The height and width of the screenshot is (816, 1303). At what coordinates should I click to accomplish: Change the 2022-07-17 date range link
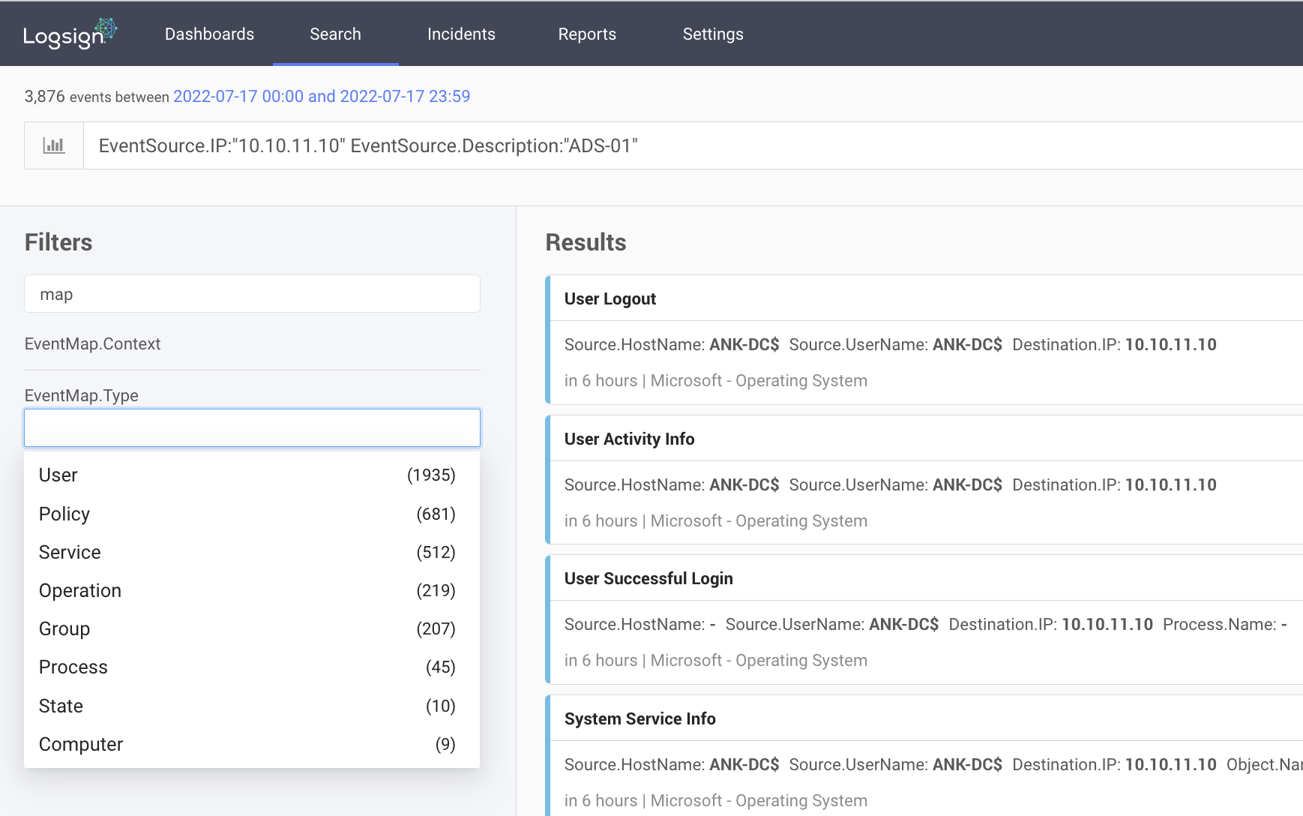[x=322, y=96]
